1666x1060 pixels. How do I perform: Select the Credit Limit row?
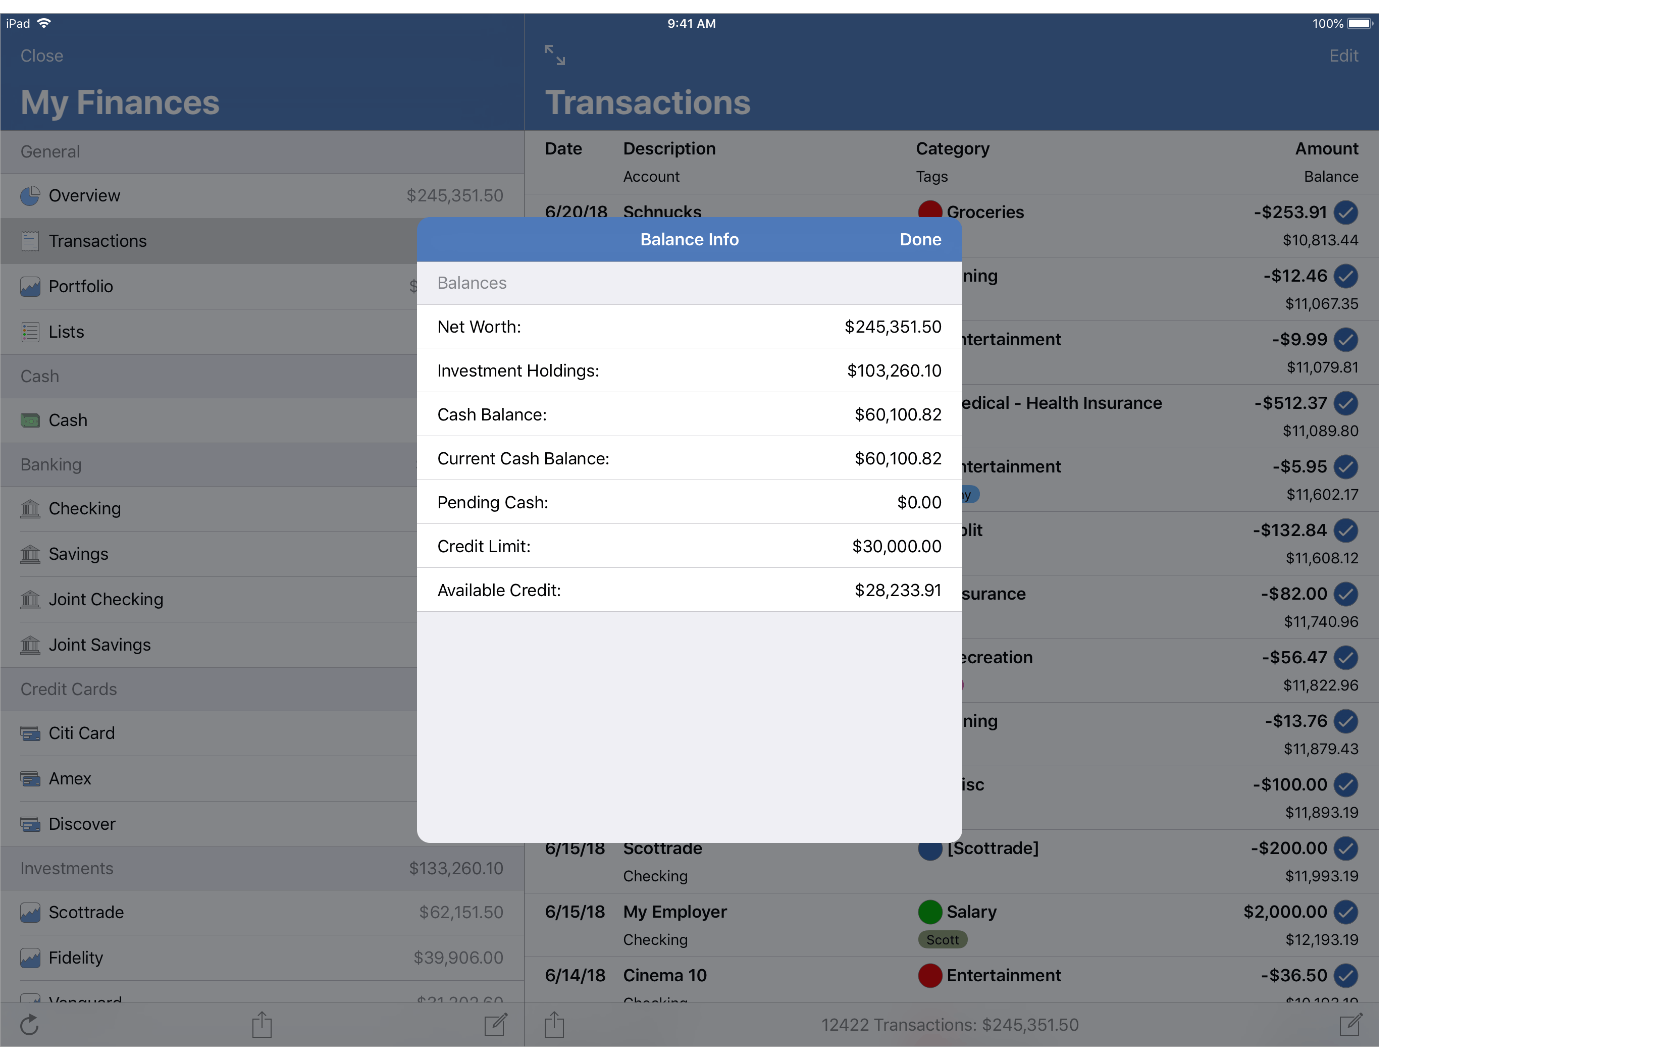coord(689,547)
